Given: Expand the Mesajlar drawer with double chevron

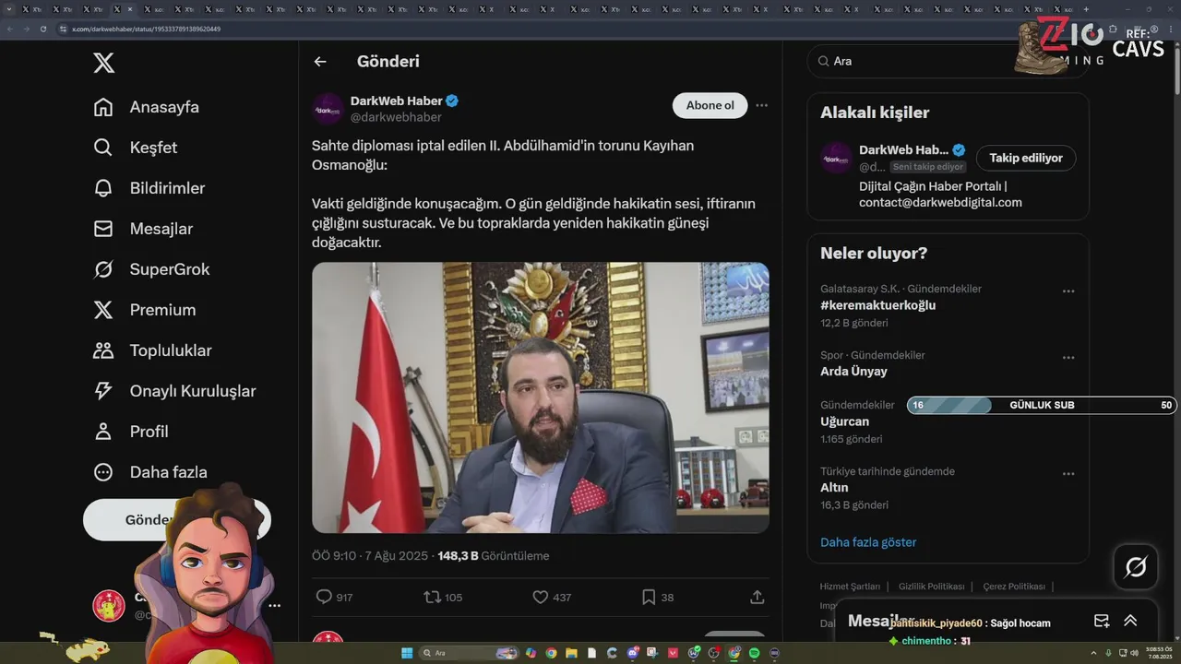Looking at the screenshot, I should 1130,621.
